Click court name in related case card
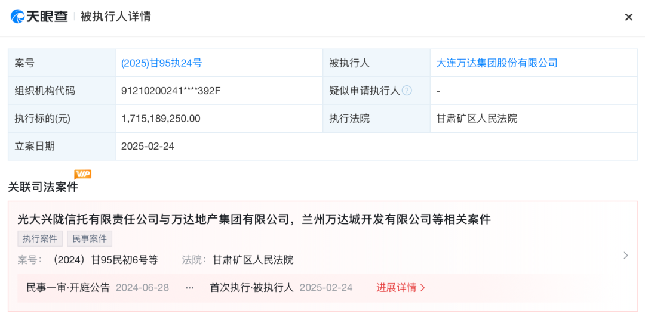Viewport: 645px width, 317px height. (253, 260)
